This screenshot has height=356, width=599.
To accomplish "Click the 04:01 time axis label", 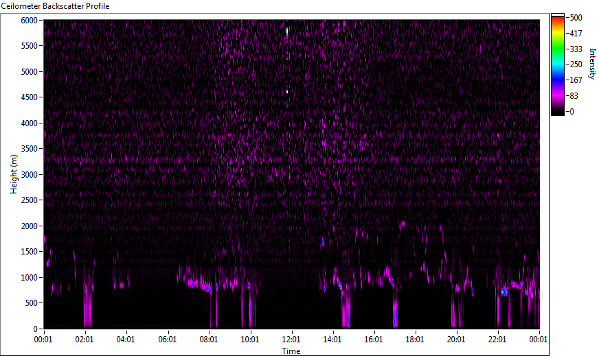I will (x=126, y=340).
